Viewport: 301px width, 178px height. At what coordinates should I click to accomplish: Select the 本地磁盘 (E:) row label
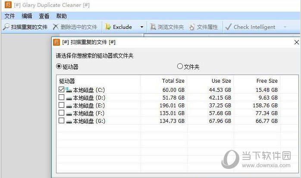click(x=89, y=105)
